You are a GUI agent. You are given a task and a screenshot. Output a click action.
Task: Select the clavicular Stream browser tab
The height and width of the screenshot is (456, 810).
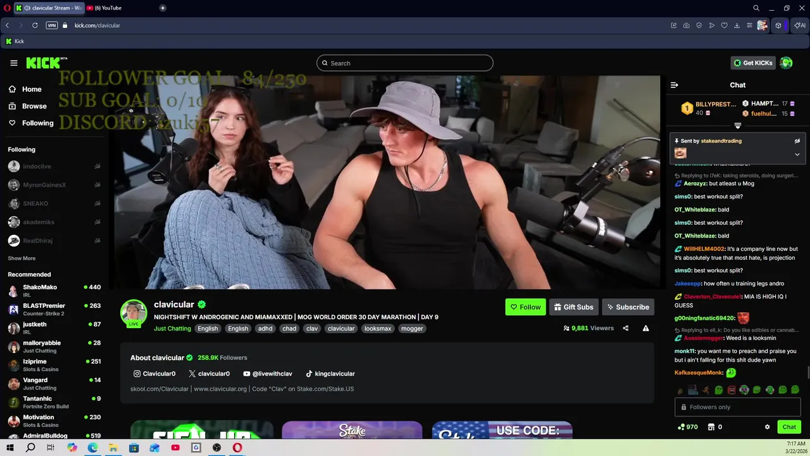[x=49, y=8]
